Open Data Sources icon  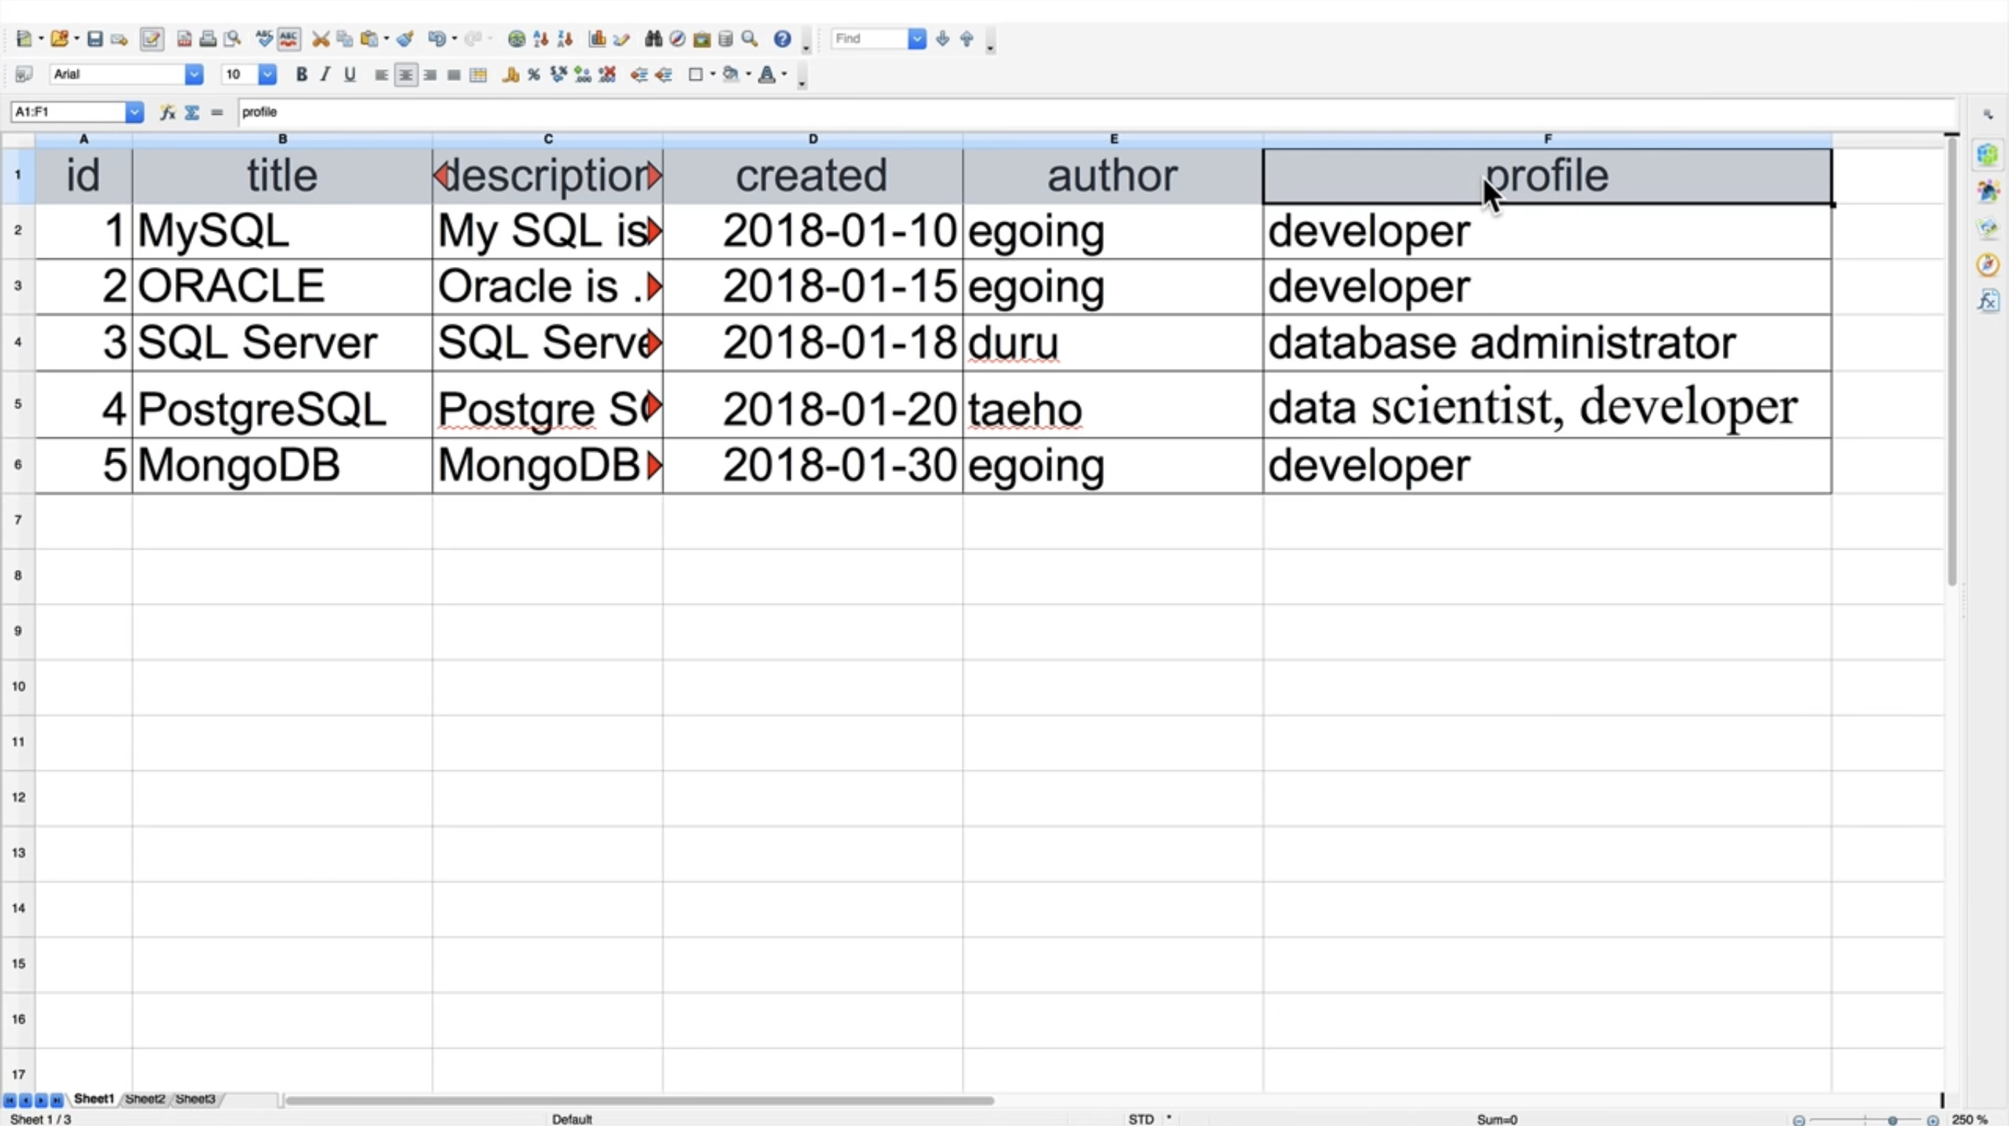pyautogui.click(x=725, y=38)
